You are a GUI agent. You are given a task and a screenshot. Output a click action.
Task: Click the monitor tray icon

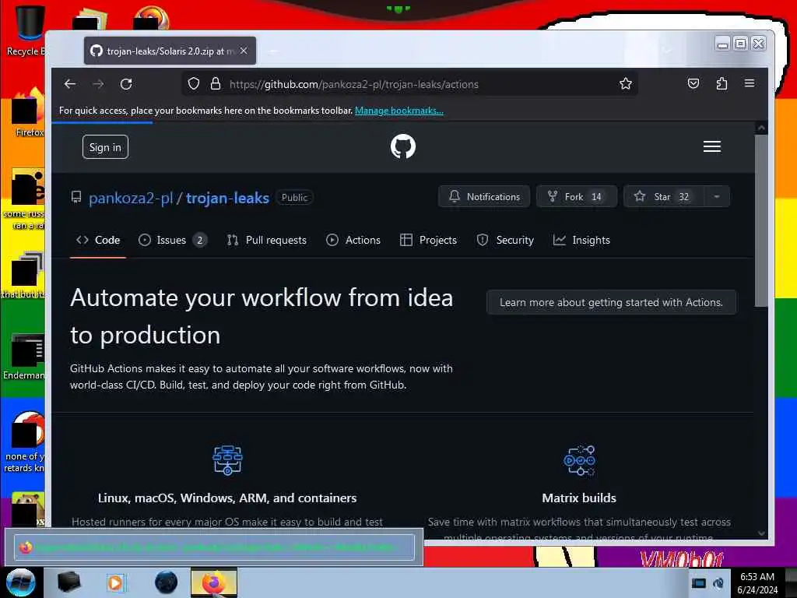[x=699, y=583]
